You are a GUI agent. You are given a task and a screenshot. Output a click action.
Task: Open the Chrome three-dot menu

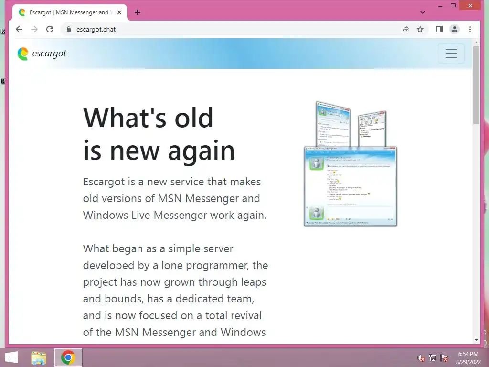tap(470, 29)
